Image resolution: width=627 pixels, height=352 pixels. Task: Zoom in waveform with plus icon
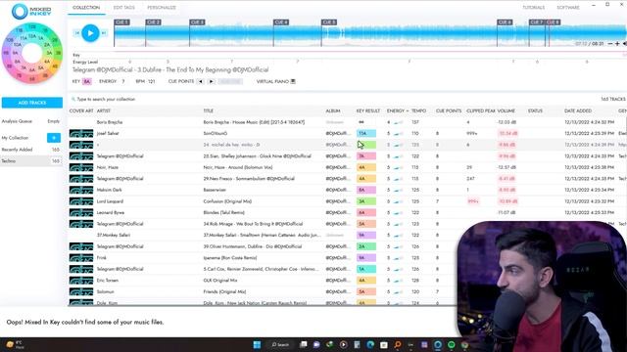click(x=617, y=43)
